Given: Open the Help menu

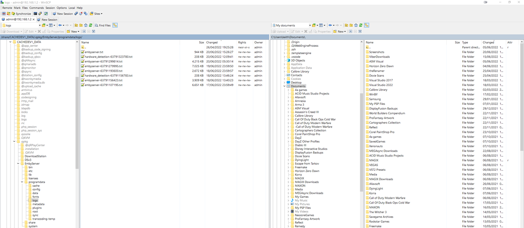Looking at the screenshot, I should 79,8.
